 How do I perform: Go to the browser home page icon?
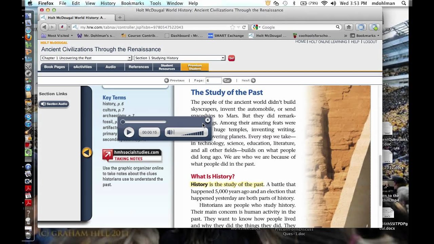pyautogui.click(x=348, y=27)
